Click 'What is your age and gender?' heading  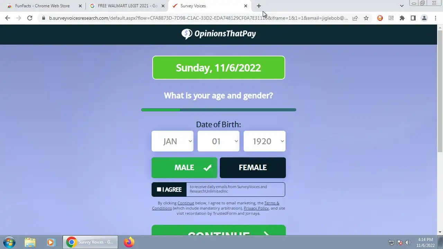218,95
